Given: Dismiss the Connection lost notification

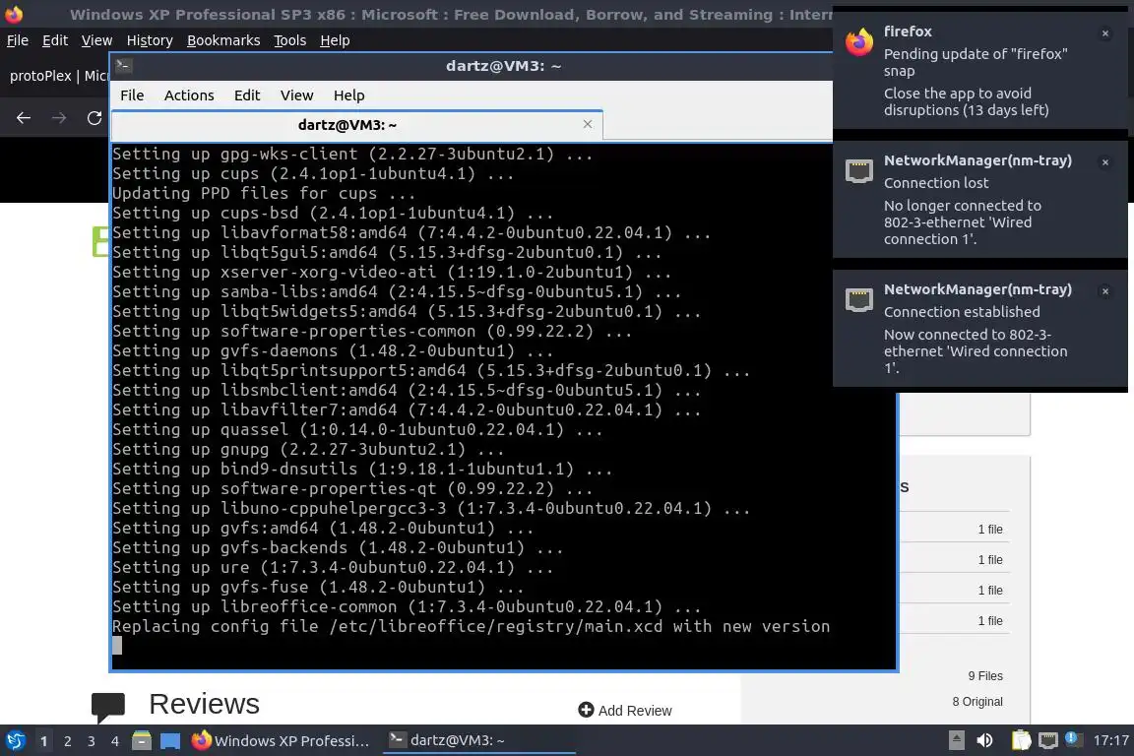Looking at the screenshot, I should (x=1105, y=162).
